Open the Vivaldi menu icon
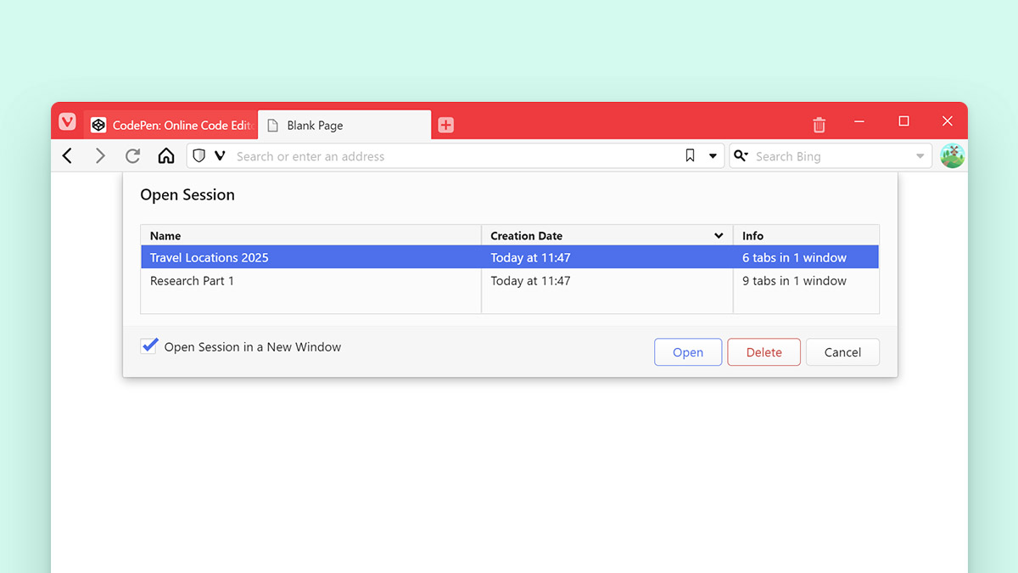 click(67, 121)
